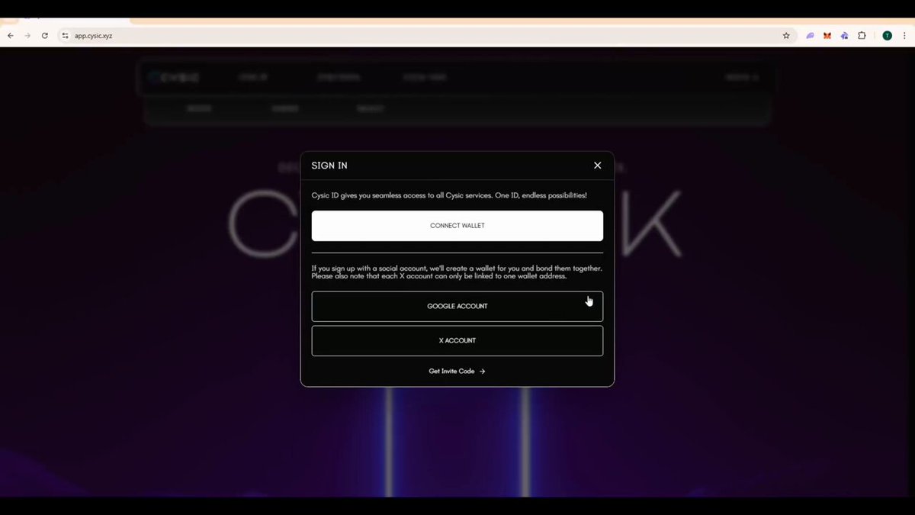
Task: Bookmark this page with the star icon
Action: click(x=786, y=35)
